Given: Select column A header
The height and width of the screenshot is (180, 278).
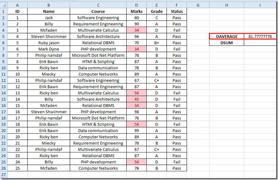Looking at the screenshot, I should click(17, 6).
